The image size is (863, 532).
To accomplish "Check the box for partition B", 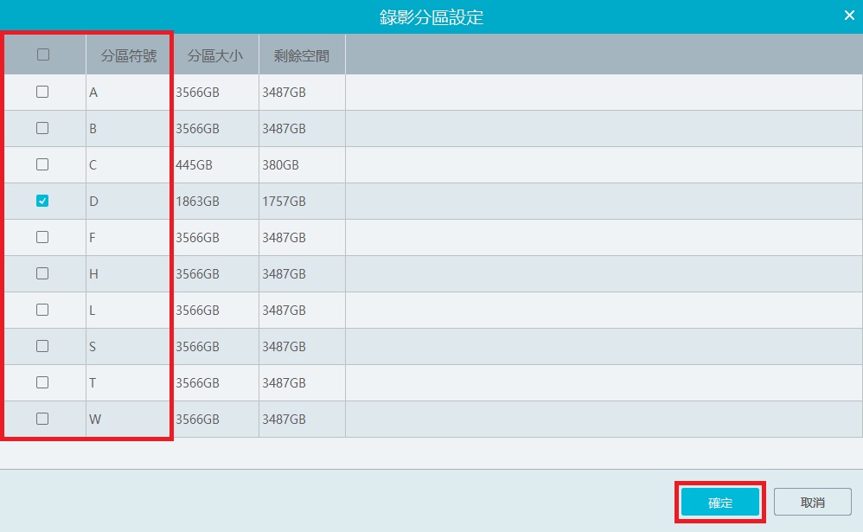I will click(42, 128).
